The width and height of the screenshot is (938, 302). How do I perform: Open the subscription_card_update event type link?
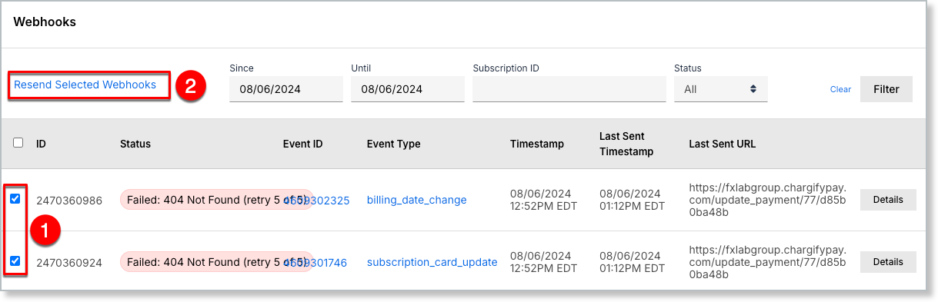(x=432, y=262)
